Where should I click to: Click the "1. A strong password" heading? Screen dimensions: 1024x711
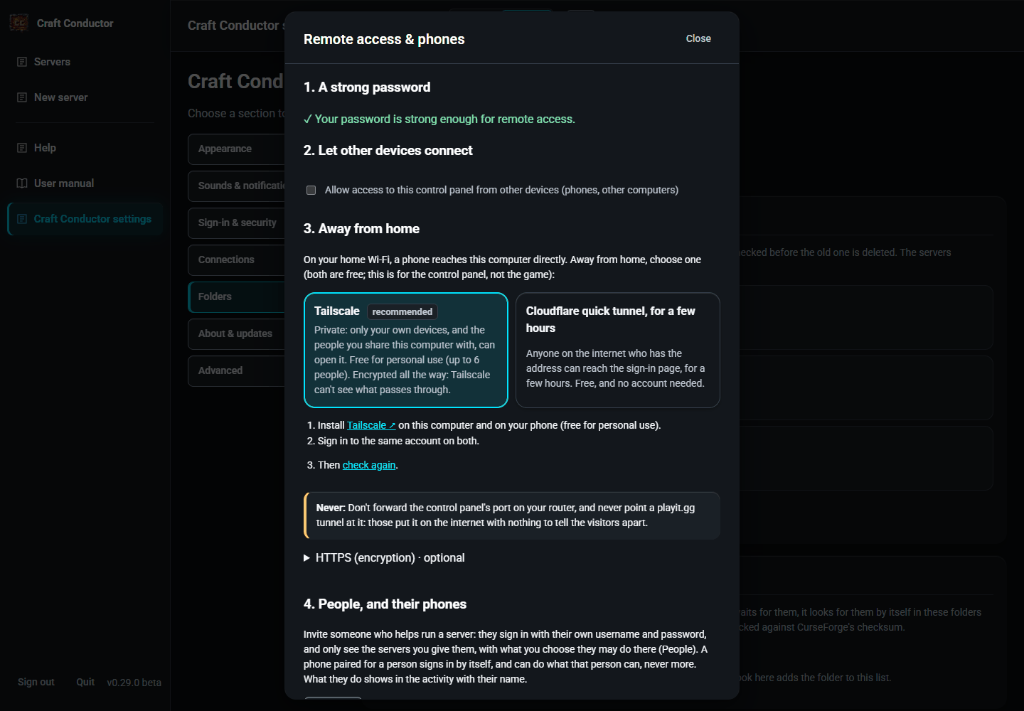pos(367,87)
